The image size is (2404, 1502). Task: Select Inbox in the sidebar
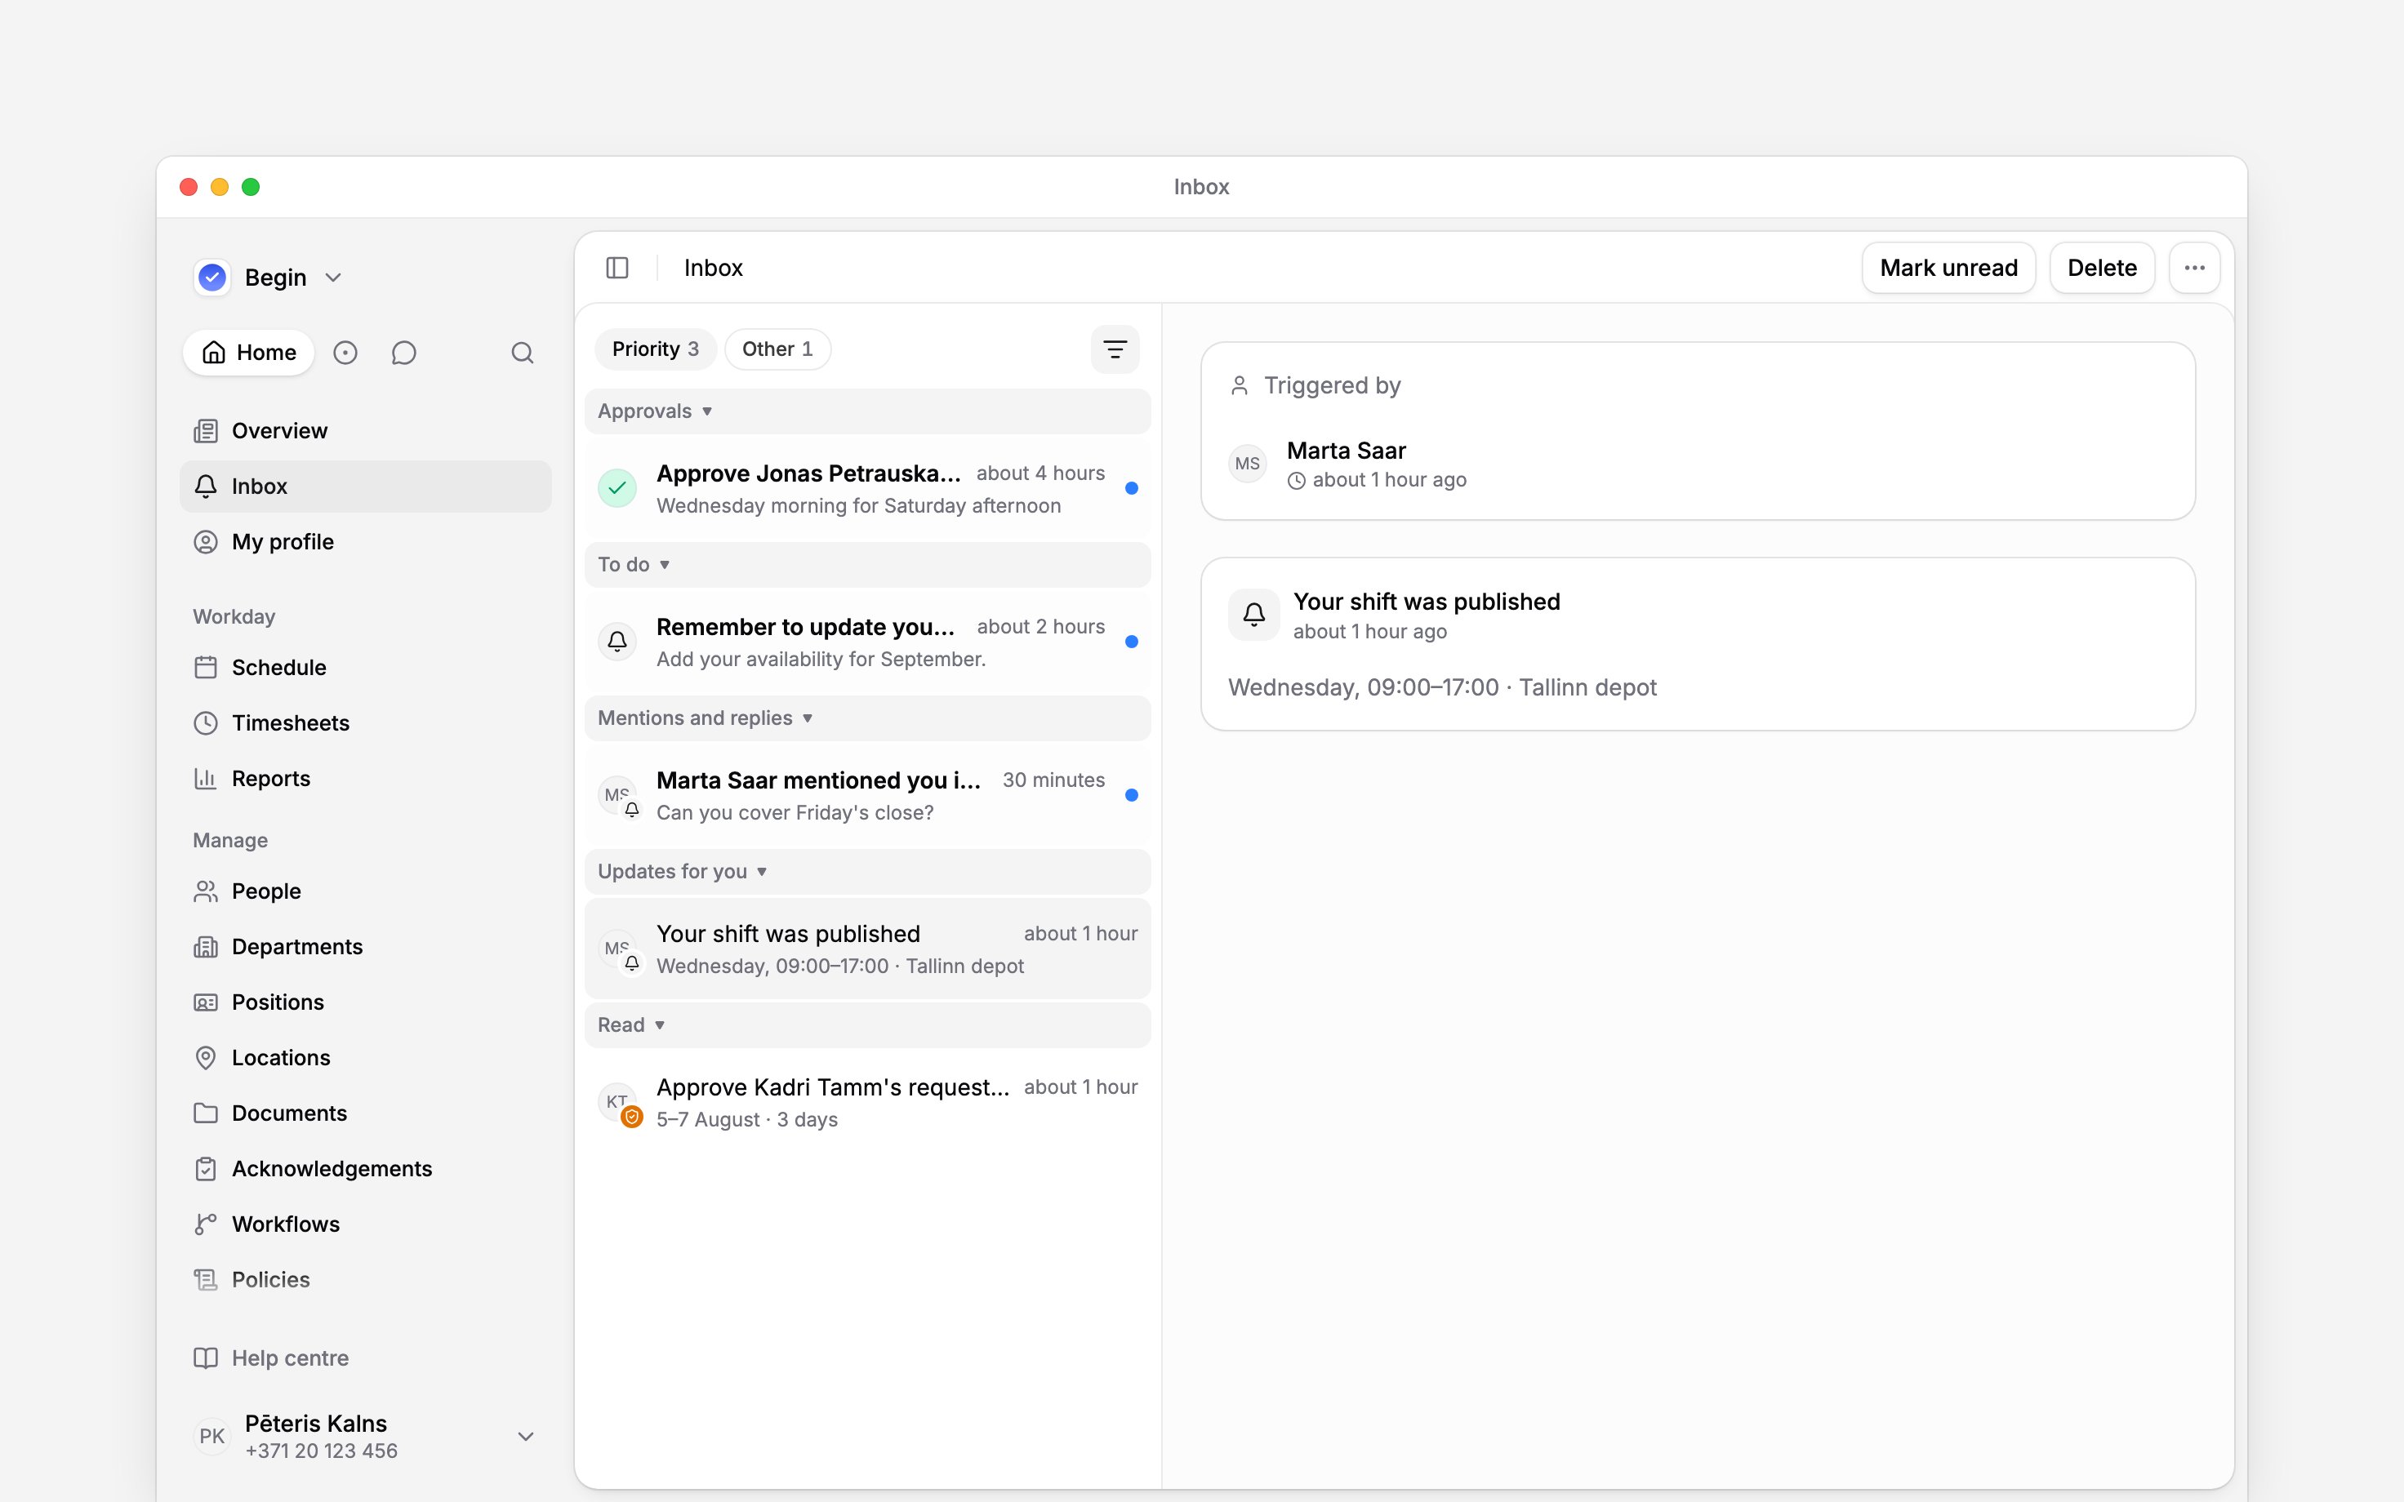pos(366,487)
